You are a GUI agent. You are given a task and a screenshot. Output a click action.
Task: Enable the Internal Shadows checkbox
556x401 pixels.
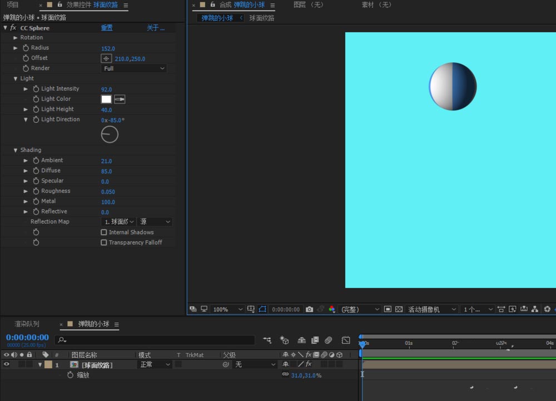click(x=104, y=232)
